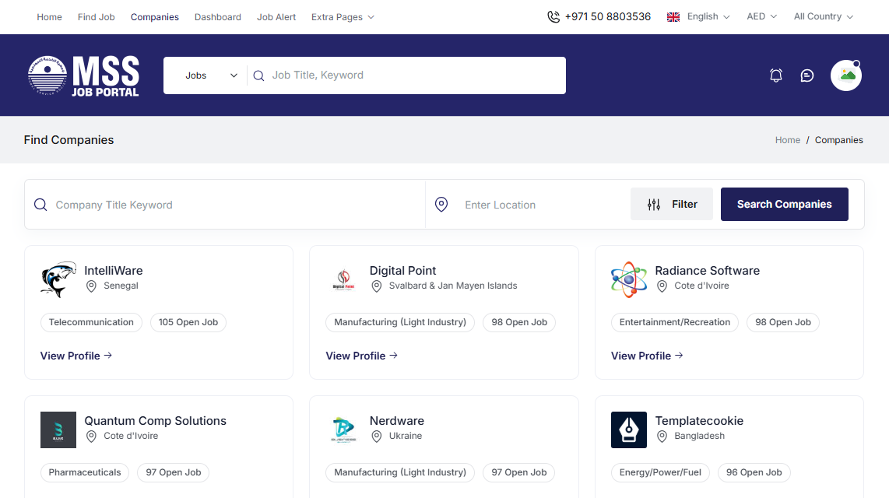This screenshot has height=498, width=889.
Task: Open the Dashboard menu item
Action: pyautogui.click(x=218, y=17)
